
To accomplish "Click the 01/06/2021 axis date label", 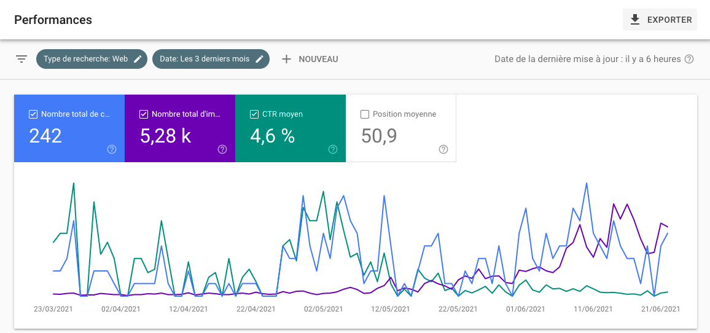I will tap(525, 309).
